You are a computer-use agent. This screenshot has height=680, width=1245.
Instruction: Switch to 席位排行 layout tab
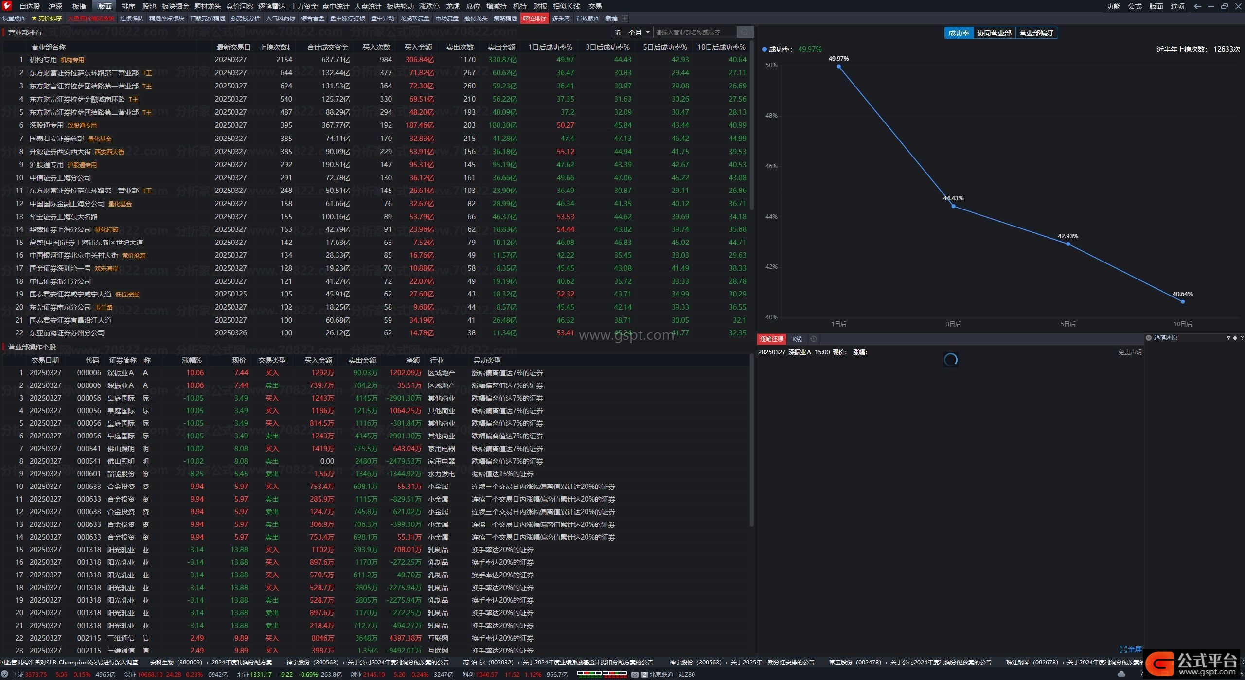(x=534, y=18)
